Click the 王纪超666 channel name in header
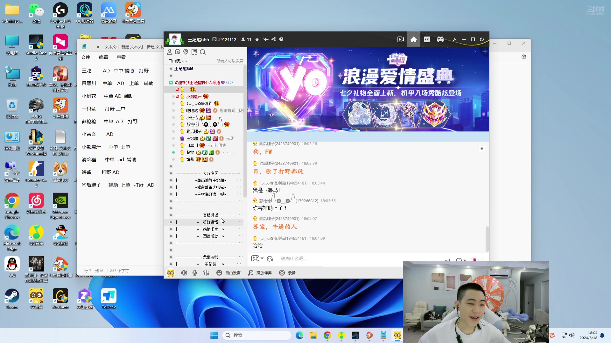The width and height of the screenshot is (611, 343). [198, 39]
